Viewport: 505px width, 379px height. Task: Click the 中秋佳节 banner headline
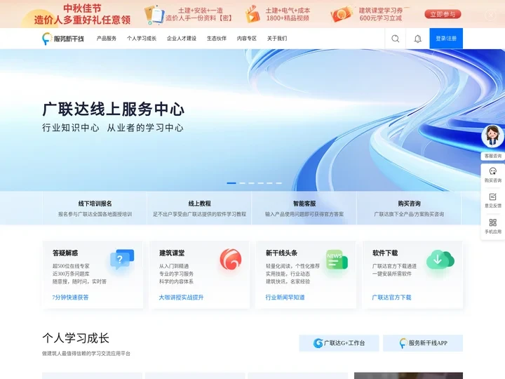pos(82,8)
